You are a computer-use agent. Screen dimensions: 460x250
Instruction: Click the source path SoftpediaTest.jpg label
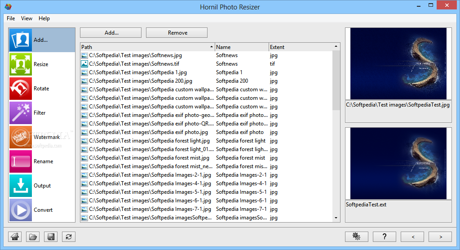[398, 105]
